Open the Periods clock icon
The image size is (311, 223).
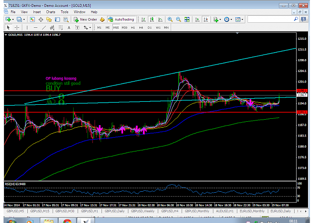point(227,19)
